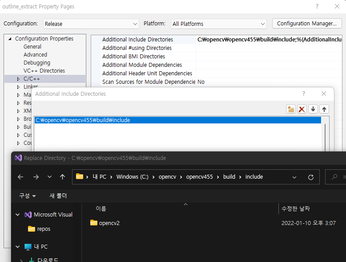
Task: Click the folder icon in address bar
Action: pyautogui.click(x=80, y=176)
